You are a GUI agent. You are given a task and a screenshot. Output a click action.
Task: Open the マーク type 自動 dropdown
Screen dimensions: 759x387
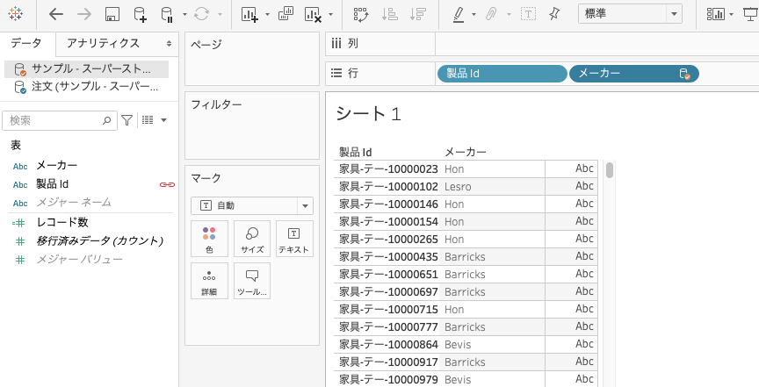(x=252, y=205)
